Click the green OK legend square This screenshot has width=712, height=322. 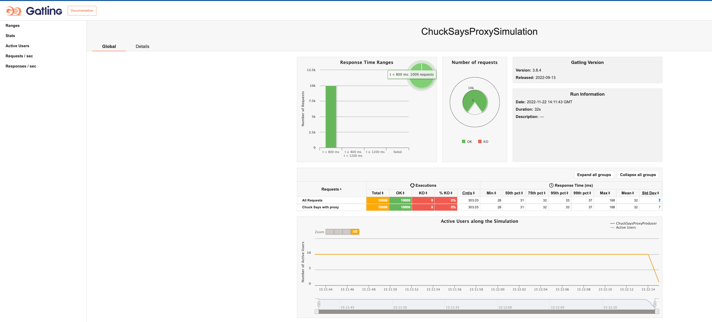click(464, 141)
